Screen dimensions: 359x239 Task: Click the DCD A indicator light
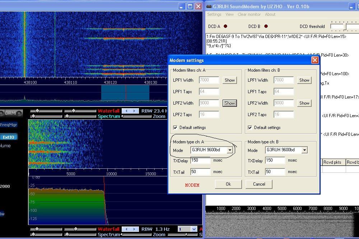pos(225,26)
